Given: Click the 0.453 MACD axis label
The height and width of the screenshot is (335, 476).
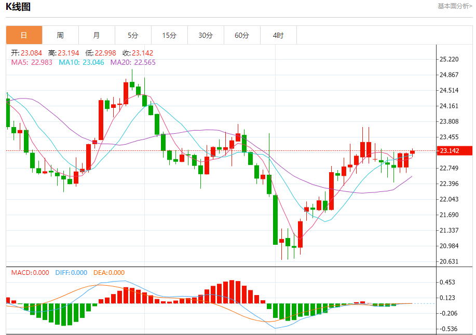Looking at the screenshot, I should click(x=447, y=282).
